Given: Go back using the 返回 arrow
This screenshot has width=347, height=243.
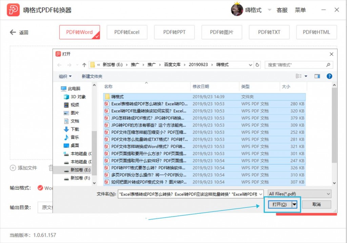Looking at the screenshot, I should (13, 32).
